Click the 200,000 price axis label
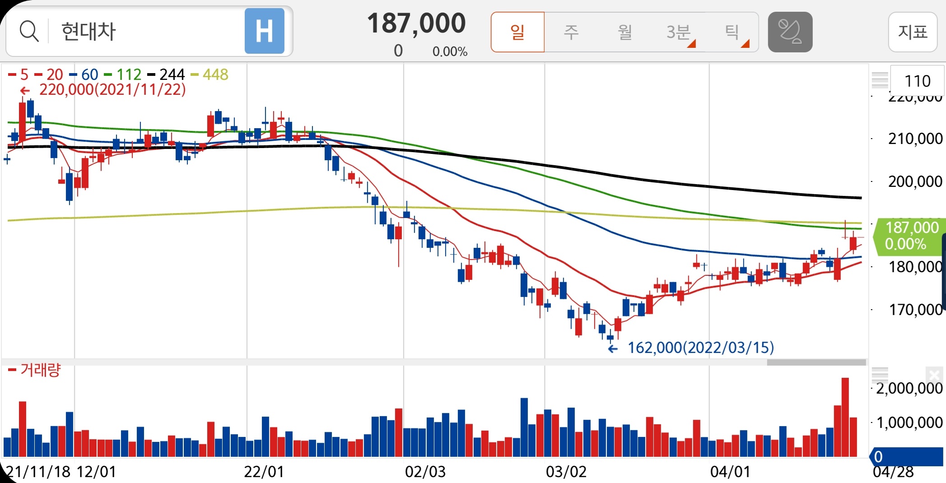 click(x=915, y=181)
